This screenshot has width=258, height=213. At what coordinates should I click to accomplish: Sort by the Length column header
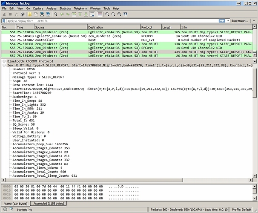pyautogui.click(x=171, y=27)
